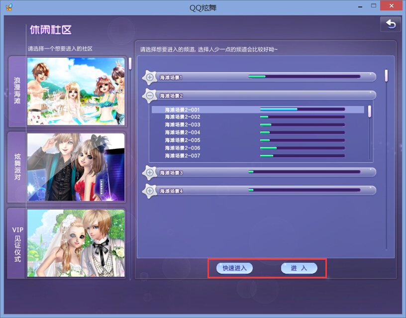
Task: Click the 海滩场景3 population bar
Action: [x=304, y=172]
